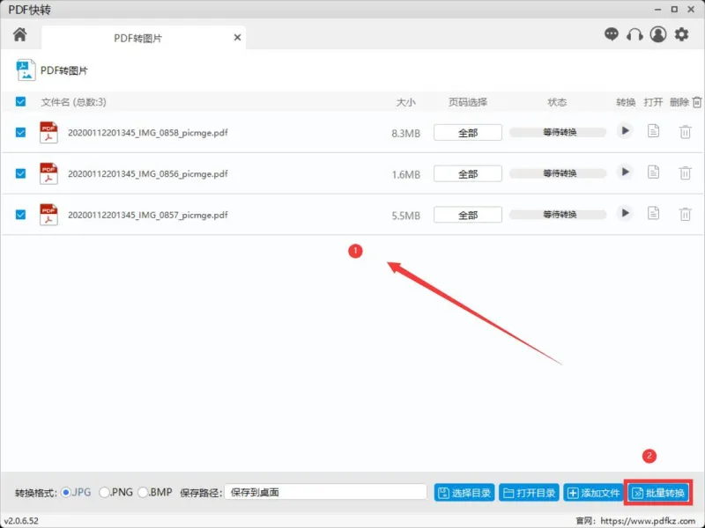Click the 5.5MB size value
705x528 pixels.
tap(405, 216)
